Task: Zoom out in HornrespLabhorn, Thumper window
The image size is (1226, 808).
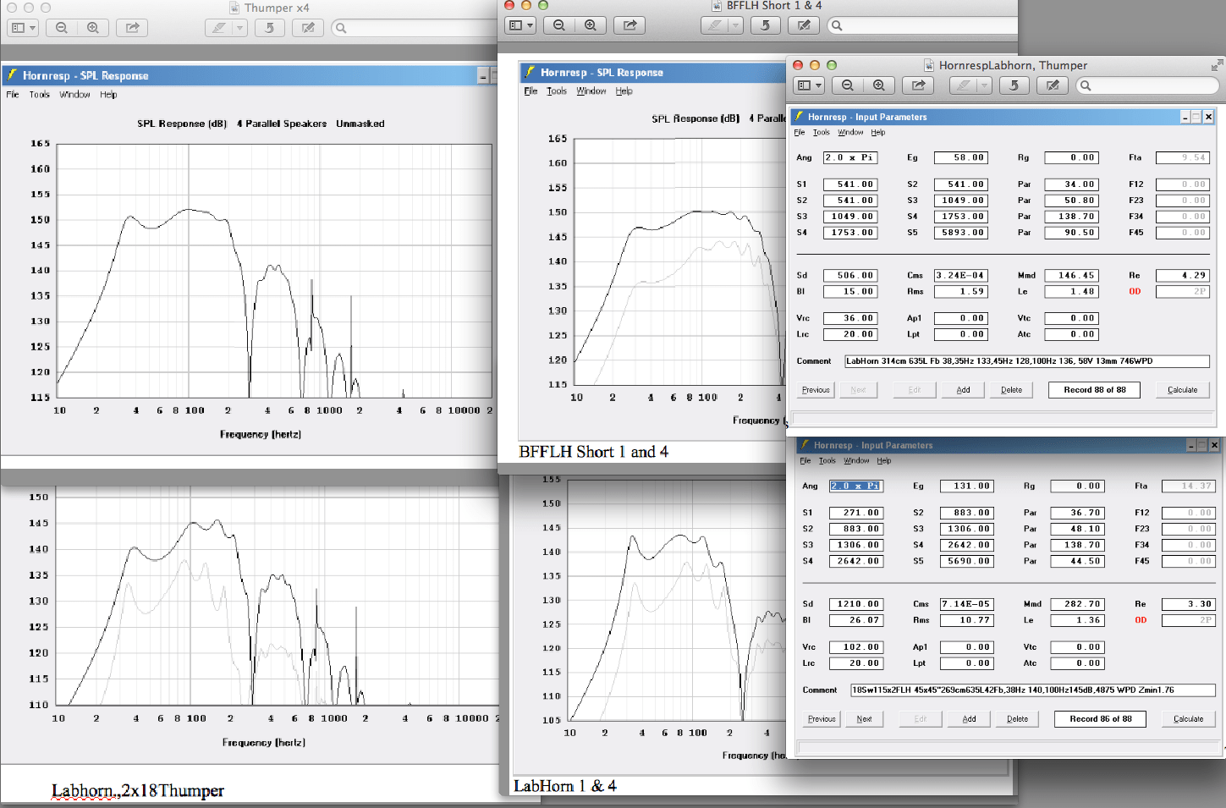Action: click(x=848, y=85)
